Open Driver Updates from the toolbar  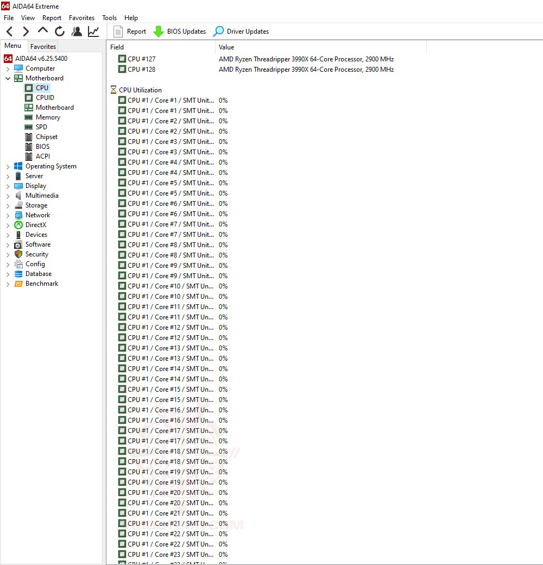(x=241, y=32)
